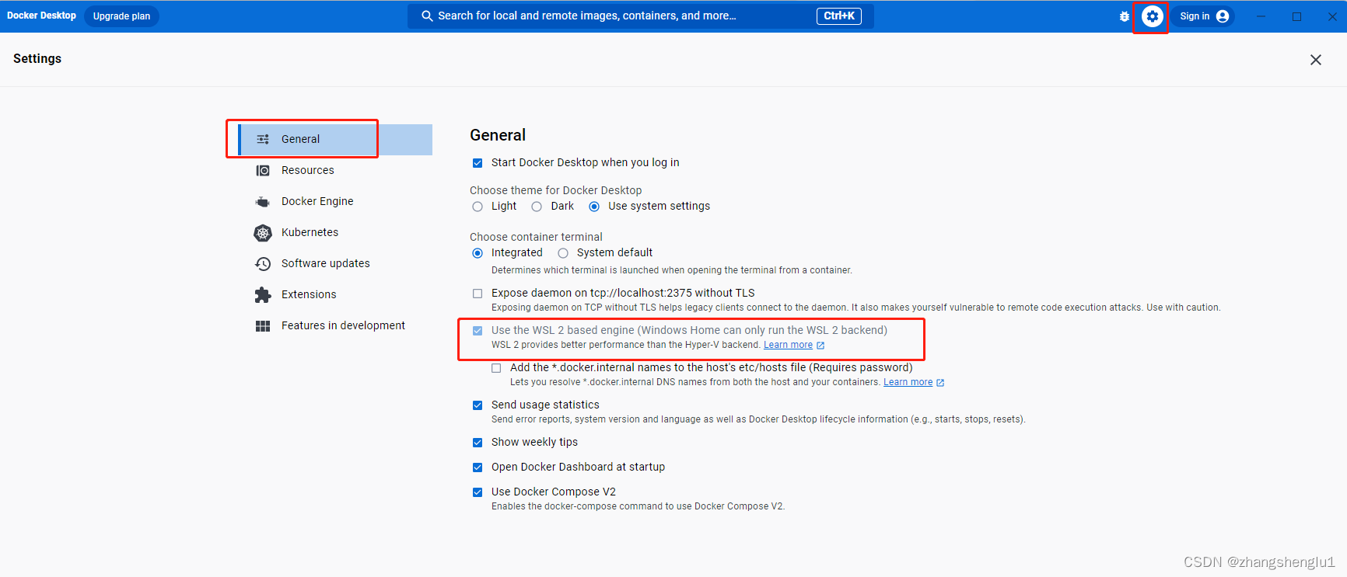Open the troubleshoot bug icon

coord(1124,16)
